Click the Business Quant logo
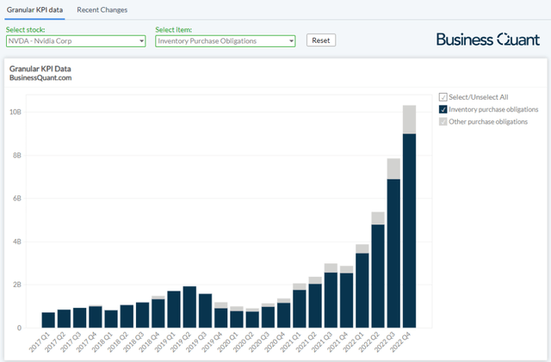This screenshot has width=551, height=362. [x=487, y=40]
